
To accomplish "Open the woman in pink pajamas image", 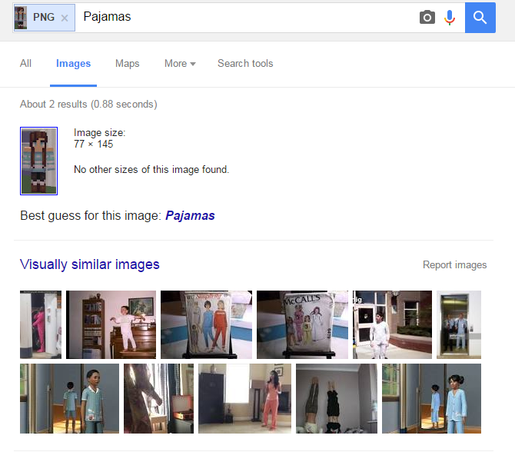I will [244, 398].
